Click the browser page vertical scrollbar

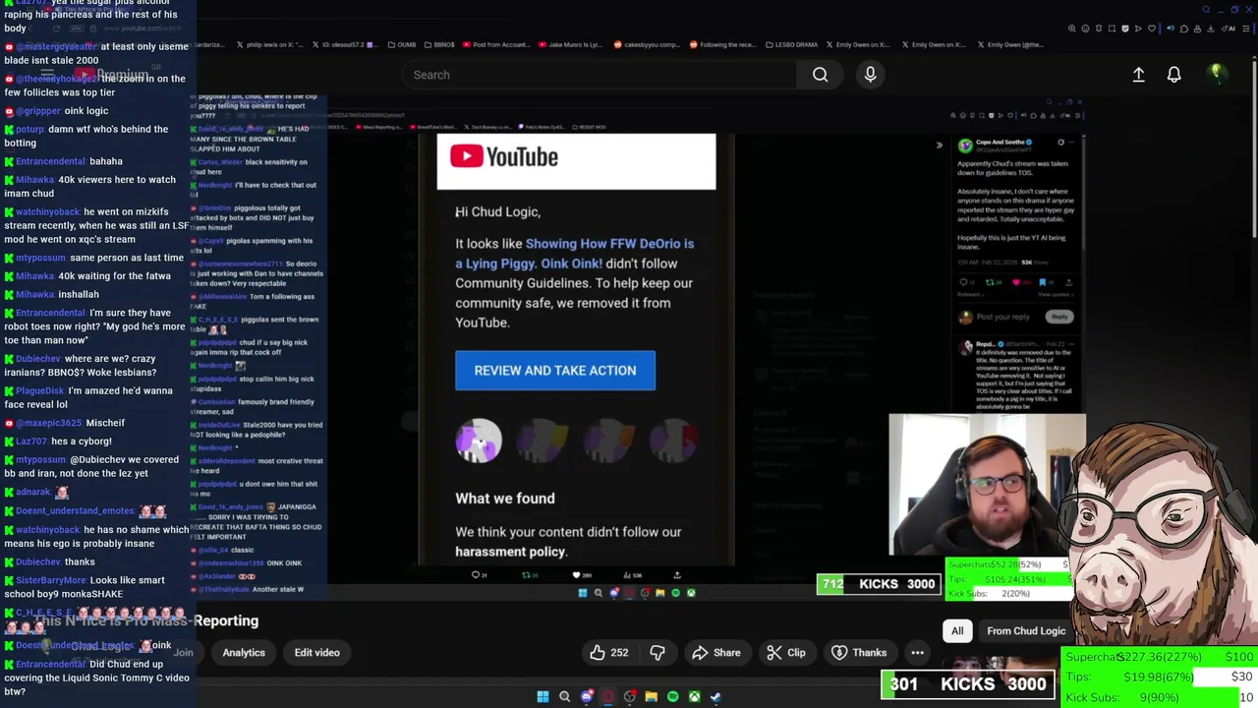pos(1253,147)
